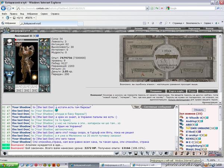Image resolution: width=224 pixels, height=168 pixels.
Task: Click the Форум button
Action: click(x=192, y=91)
